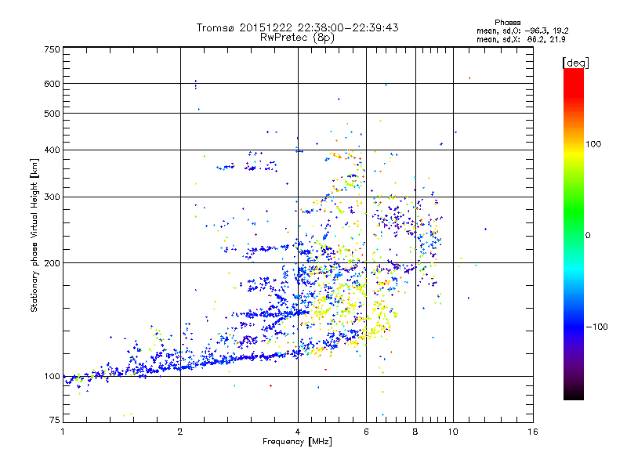
Task: Click the '75' y-axis tick label
Action: [x=55, y=420]
